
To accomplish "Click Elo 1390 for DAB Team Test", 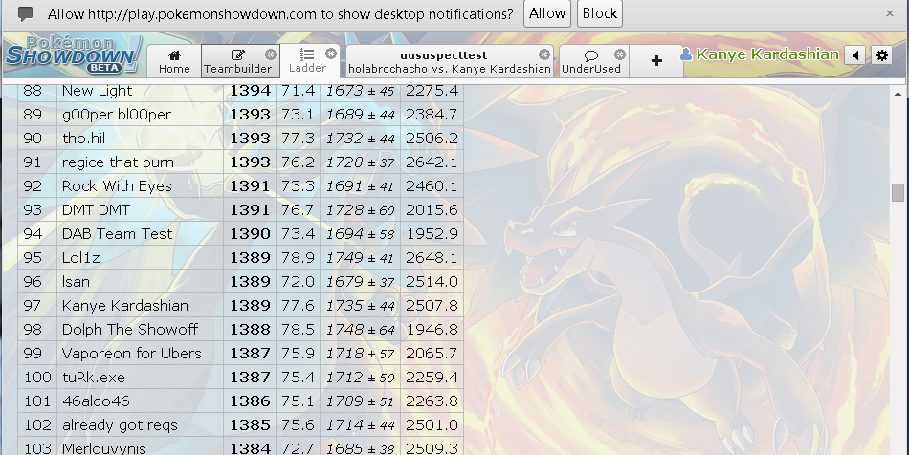I will (x=250, y=234).
